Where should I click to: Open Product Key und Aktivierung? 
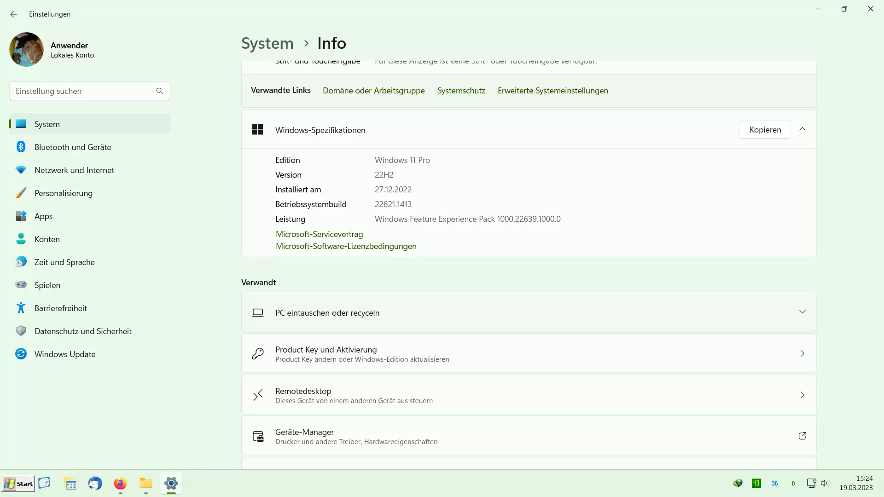pyautogui.click(x=529, y=353)
